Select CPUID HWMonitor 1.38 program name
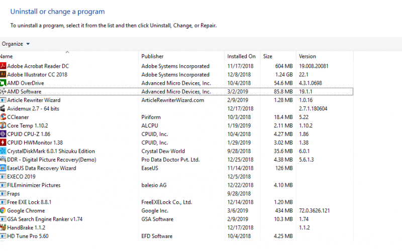The width and height of the screenshot is (402, 251). pos(35,143)
